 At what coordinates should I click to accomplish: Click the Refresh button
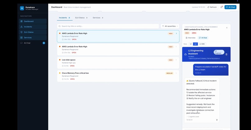pyautogui.click(x=212, y=7)
